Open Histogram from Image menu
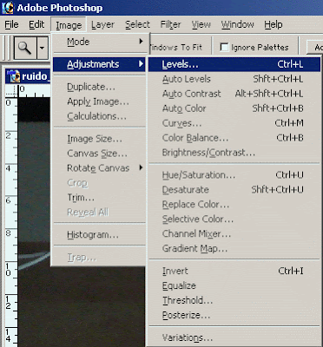 [99, 235]
